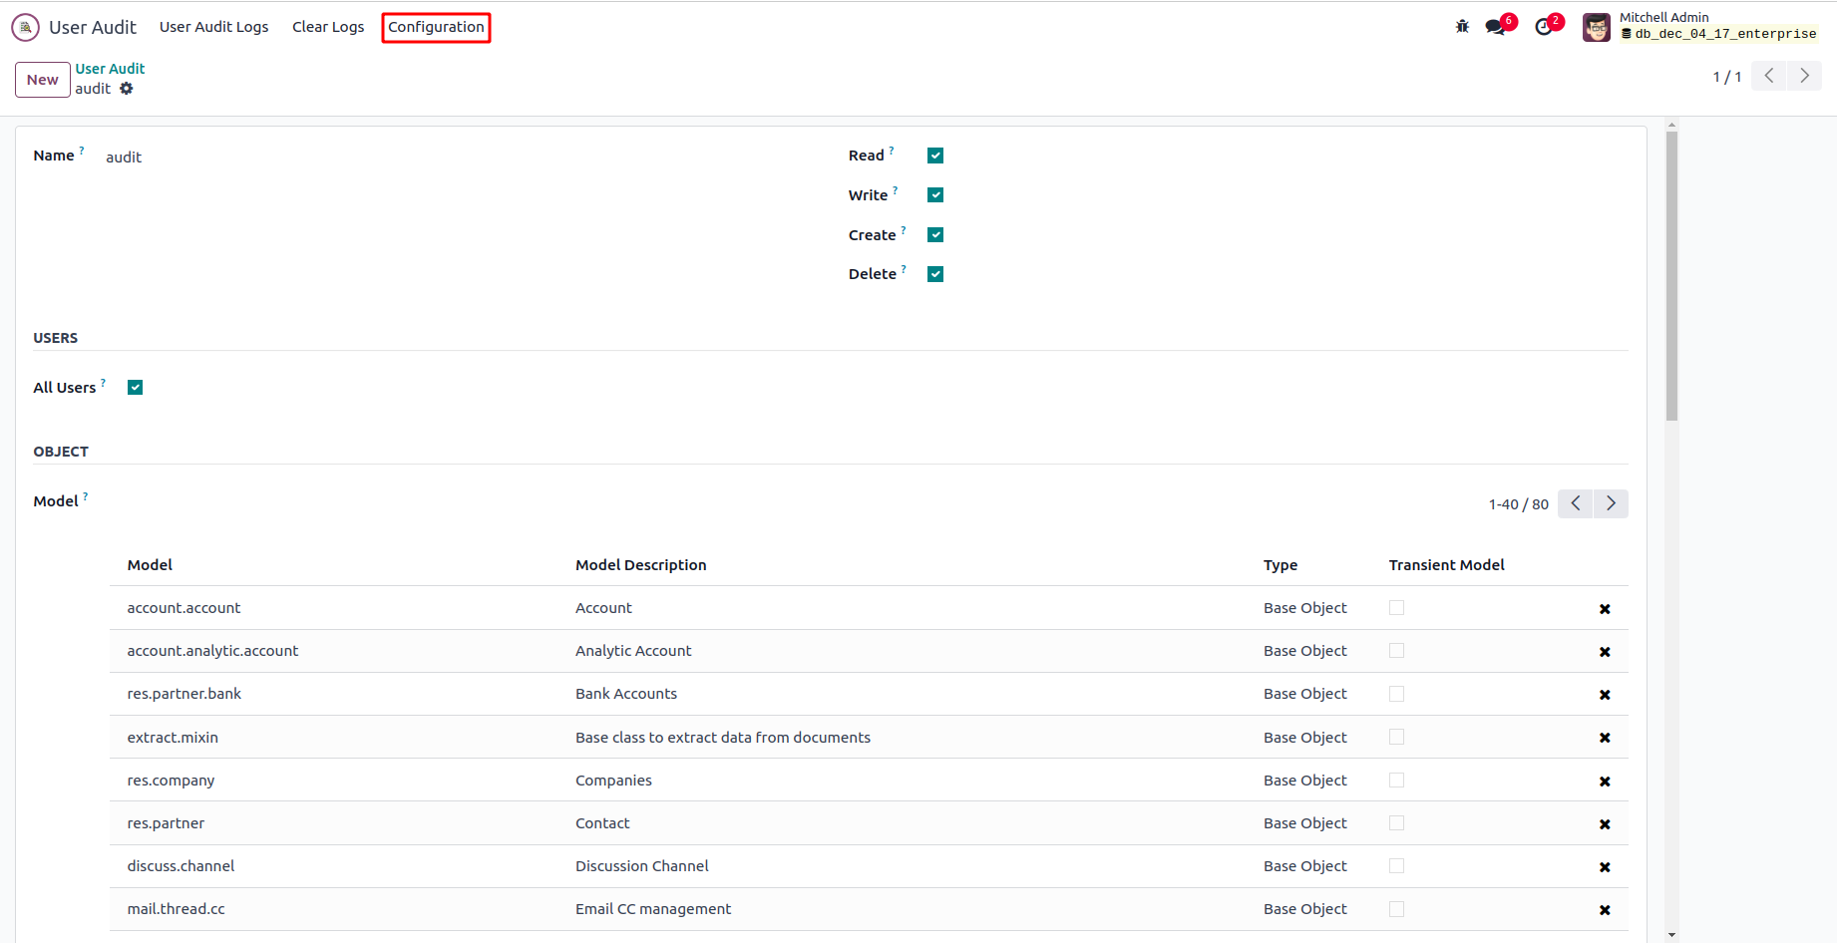Open the Clear Logs menu
The height and width of the screenshot is (943, 1837).
point(328,27)
